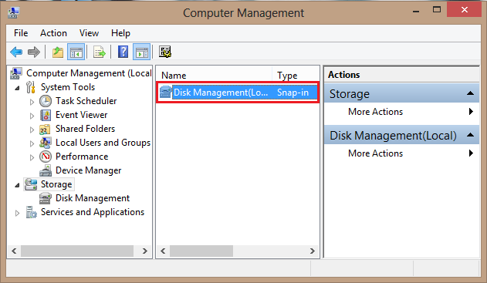Viewport: 487px width, 283px height.
Task: Toggle the Show/Hide Console Tree button
Action: pyautogui.click(x=76, y=52)
